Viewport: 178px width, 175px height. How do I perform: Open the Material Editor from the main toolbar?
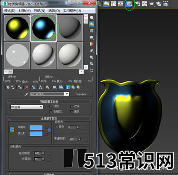pos(129,4)
